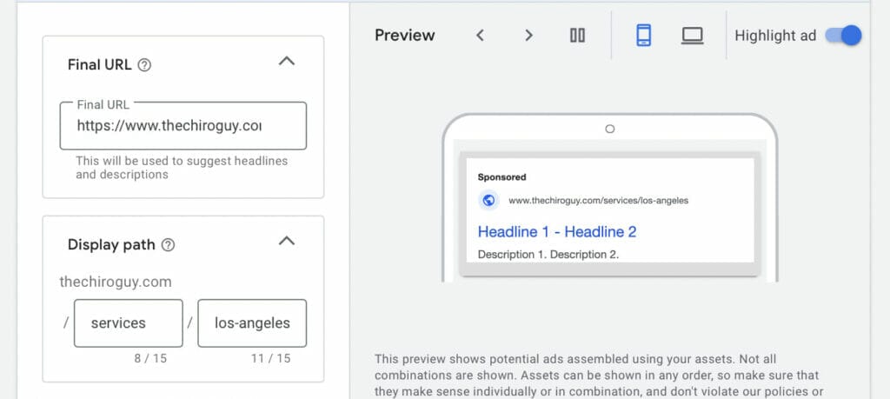Turn off the Highlight ad toggle
This screenshot has height=399, width=890.
tap(843, 36)
